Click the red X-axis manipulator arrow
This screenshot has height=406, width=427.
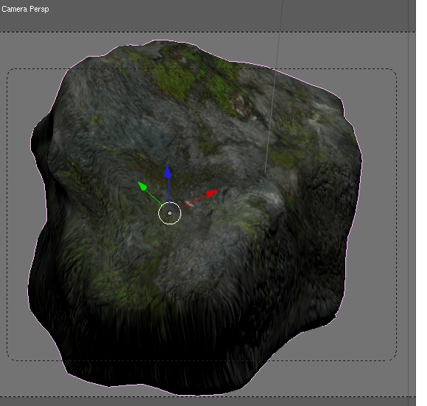212,193
